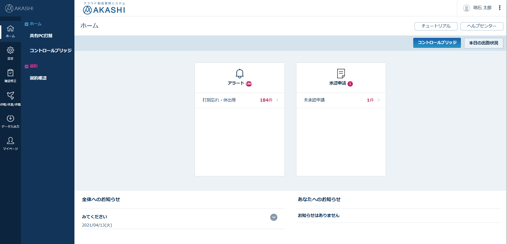Click the 休暇/休業/休職 sidebar icon

(10, 96)
